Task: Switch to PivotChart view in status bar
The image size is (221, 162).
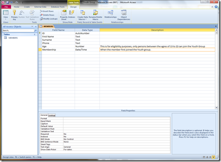Action: coord(210,157)
